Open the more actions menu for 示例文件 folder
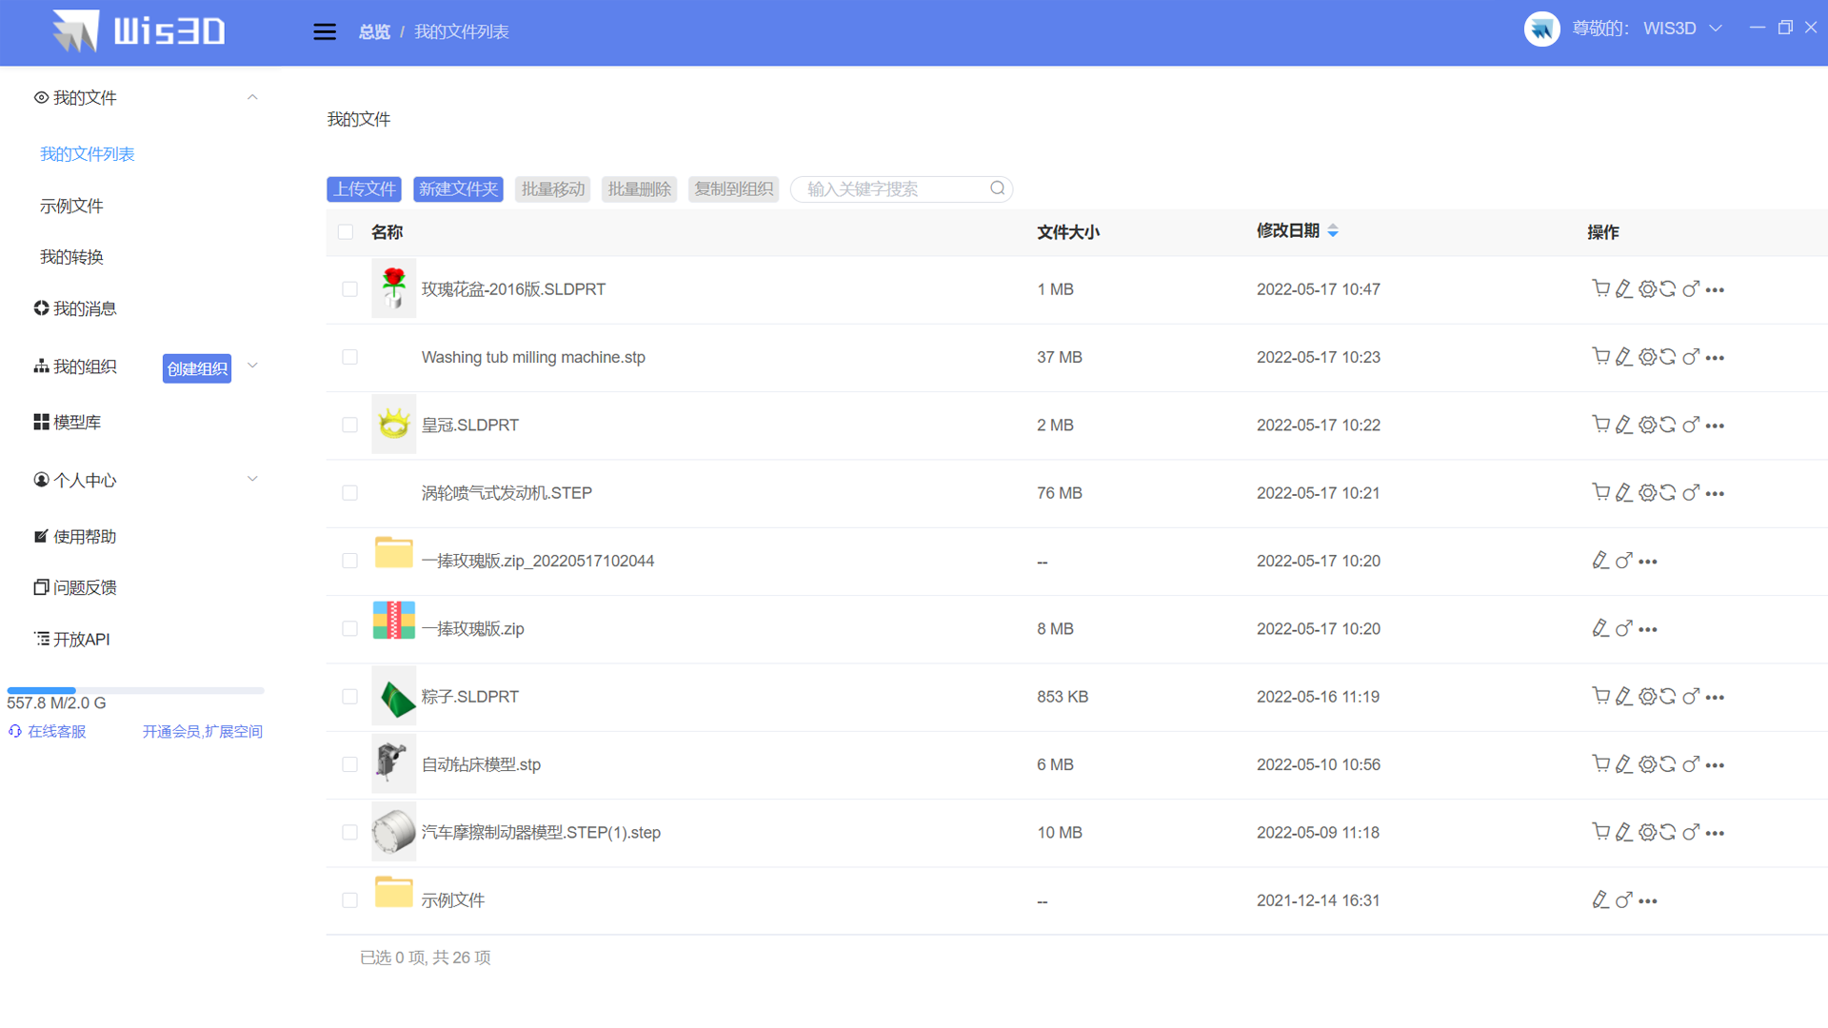The image size is (1828, 1028). coord(1649,900)
